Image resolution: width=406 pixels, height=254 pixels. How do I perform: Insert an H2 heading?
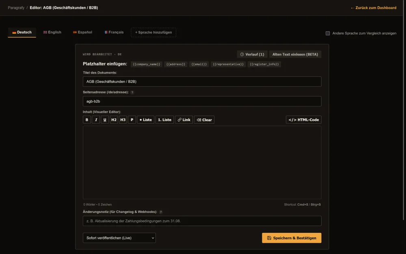(x=114, y=120)
